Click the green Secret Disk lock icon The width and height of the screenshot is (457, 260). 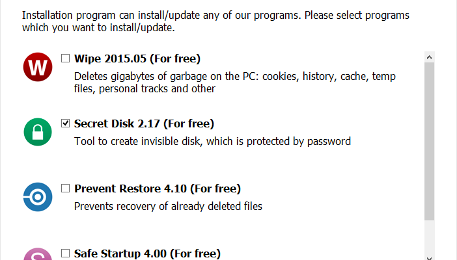[x=38, y=132]
